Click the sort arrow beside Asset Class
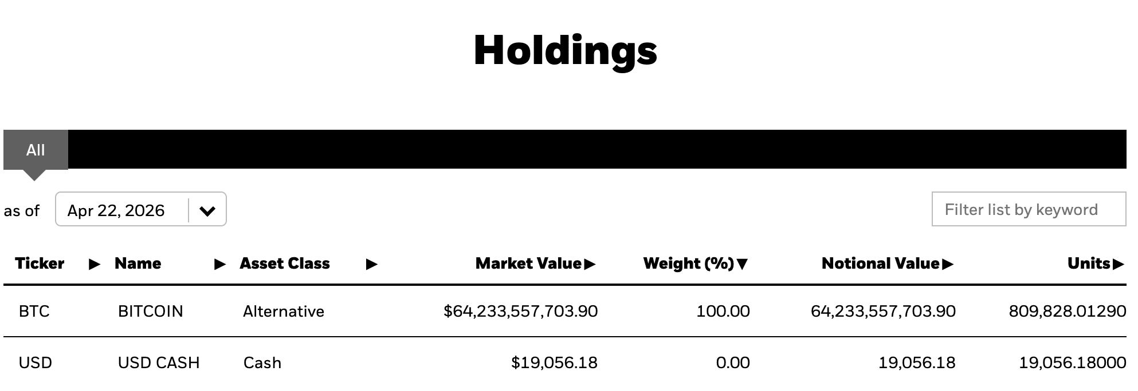 pos(371,264)
